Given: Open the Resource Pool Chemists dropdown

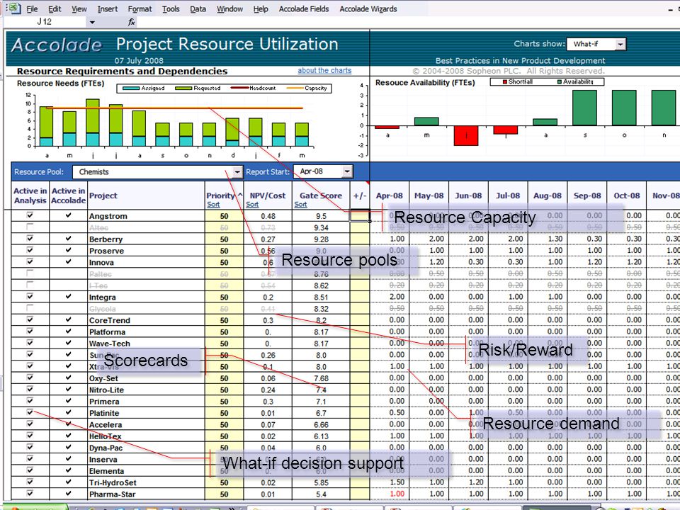Looking at the screenshot, I should coord(237,172).
